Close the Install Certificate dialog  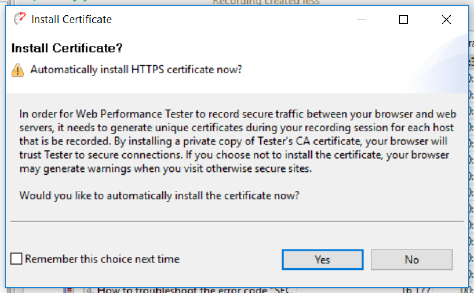446,19
